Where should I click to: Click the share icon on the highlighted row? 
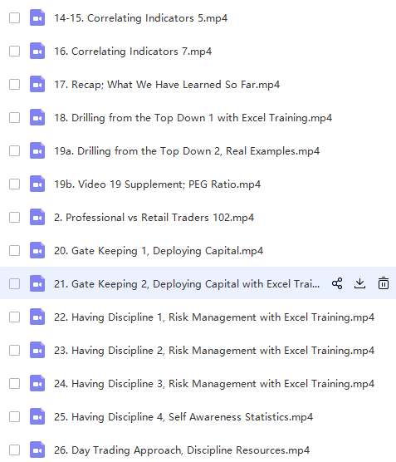click(x=337, y=283)
